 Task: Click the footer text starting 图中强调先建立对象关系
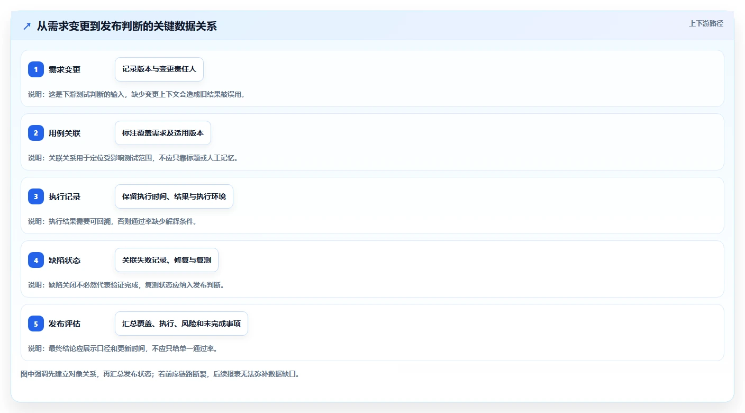160,374
